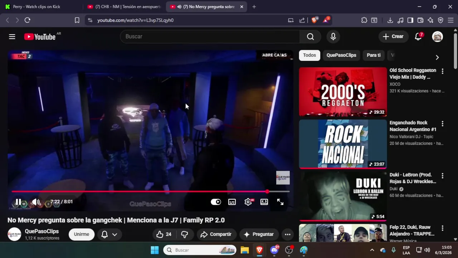Open File Explorer from taskbar

[x=245, y=250]
